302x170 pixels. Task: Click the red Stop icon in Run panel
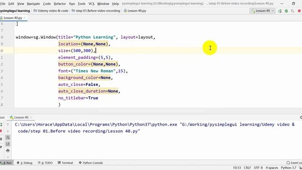point(1,131)
